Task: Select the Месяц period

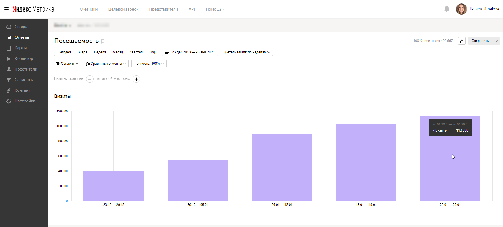Action: click(x=118, y=52)
